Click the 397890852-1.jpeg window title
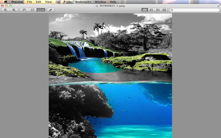The height and width of the screenshot is (138, 221). [112, 6]
